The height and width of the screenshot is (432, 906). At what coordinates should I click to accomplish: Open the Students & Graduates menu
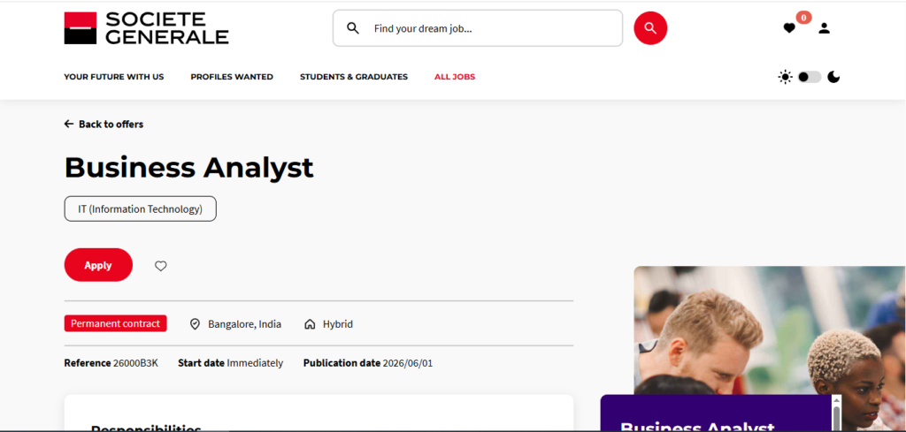click(354, 77)
